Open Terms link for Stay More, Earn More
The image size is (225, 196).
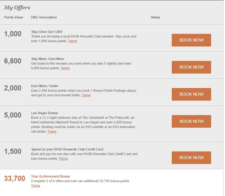click(65, 68)
